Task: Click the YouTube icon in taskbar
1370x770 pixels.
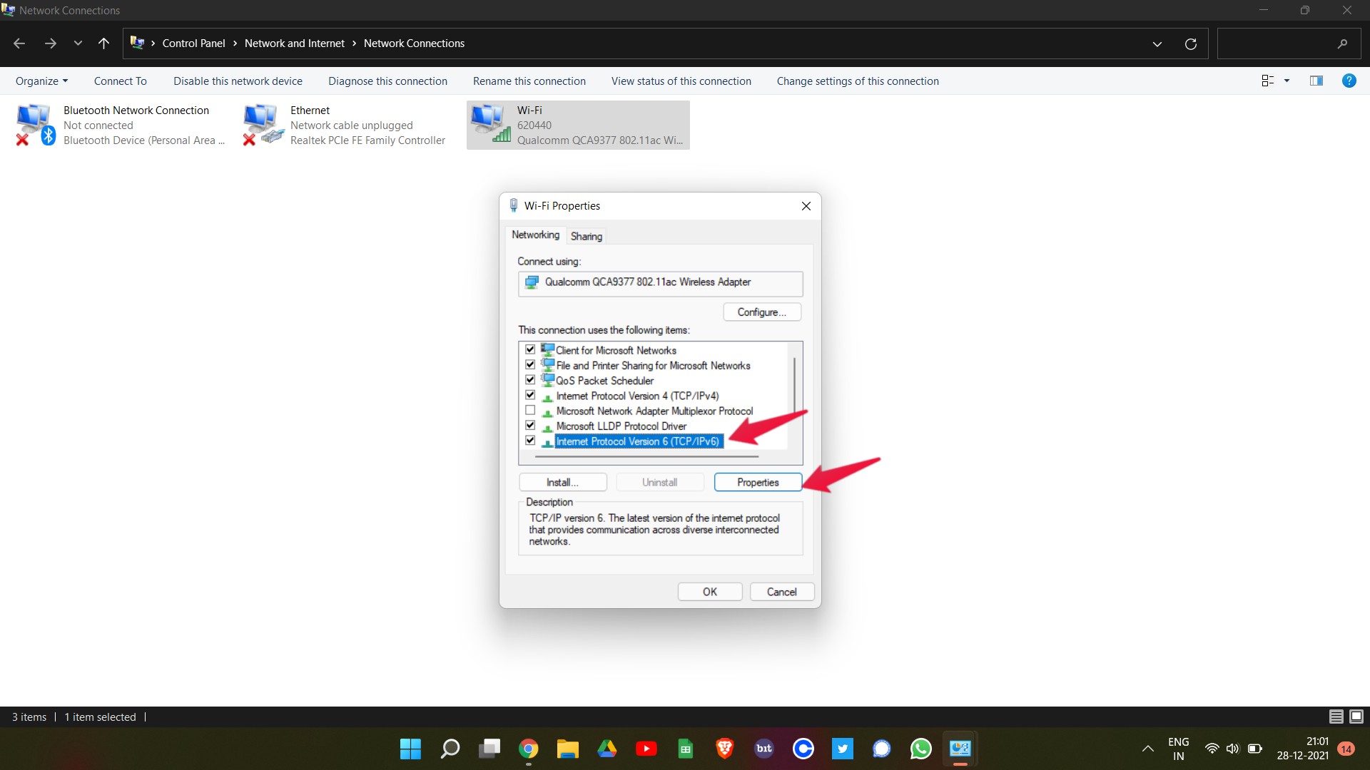Action: 646,749
